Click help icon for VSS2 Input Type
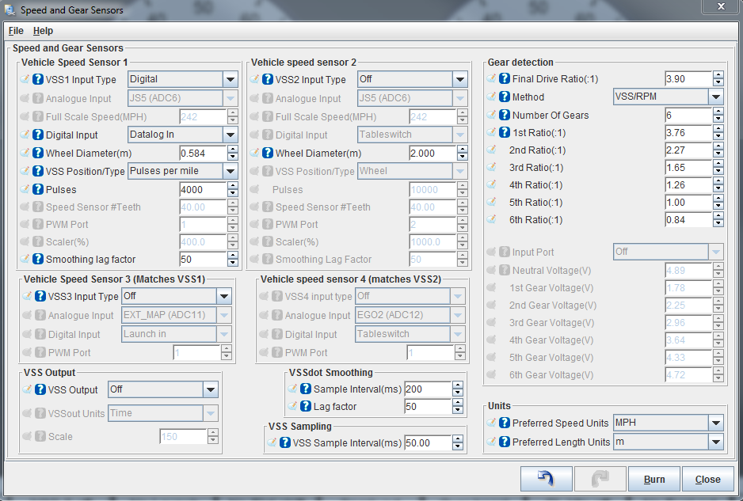Screen dimensions: 743x501 point(268,79)
